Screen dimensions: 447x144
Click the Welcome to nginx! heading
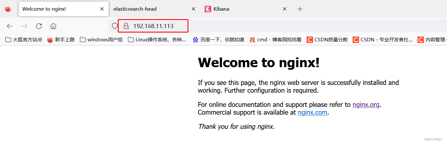click(x=259, y=63)
